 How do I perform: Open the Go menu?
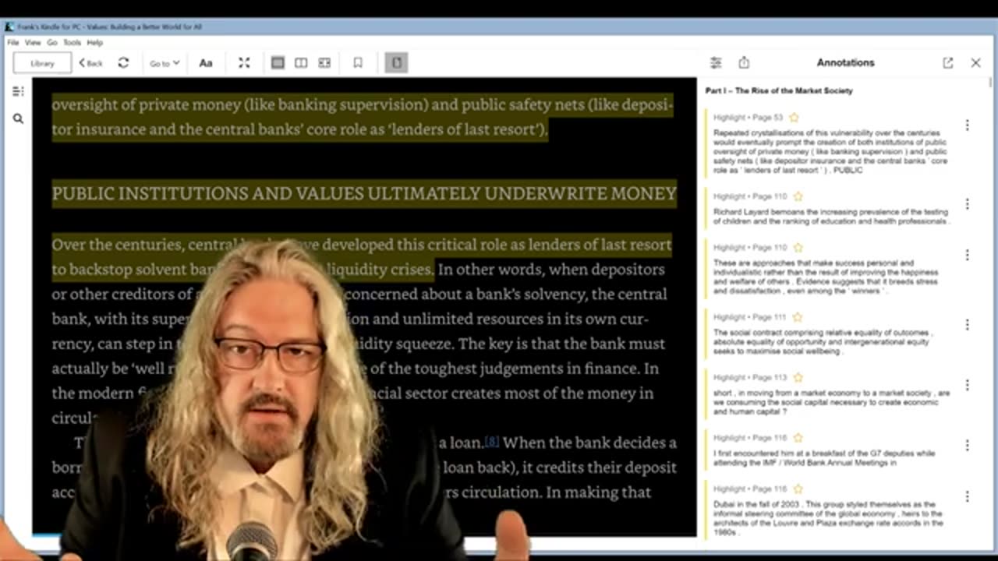pos(52,43)
